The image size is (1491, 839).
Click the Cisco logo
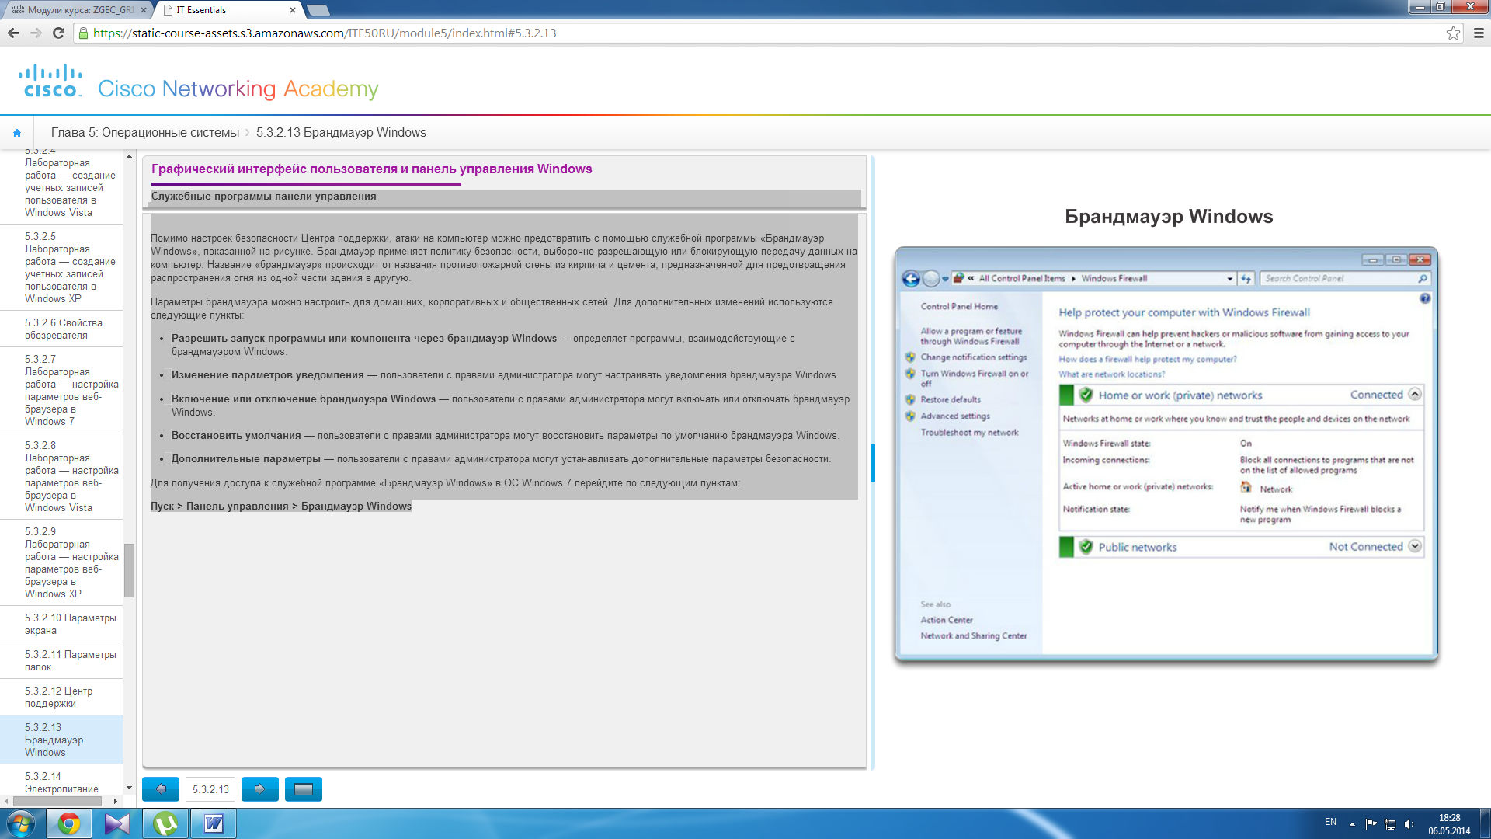(50, 81)
